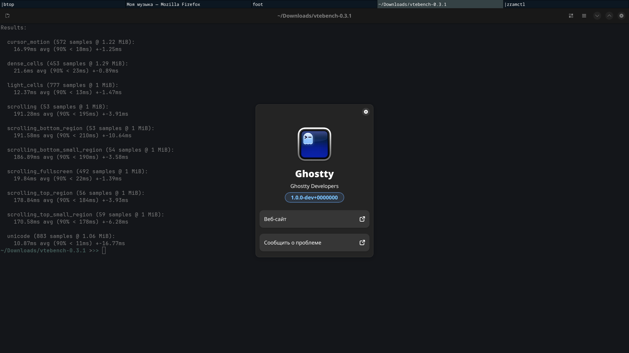Switch to the foot window tab
This screenshot has width=629, height=353.
click(314, 4)
